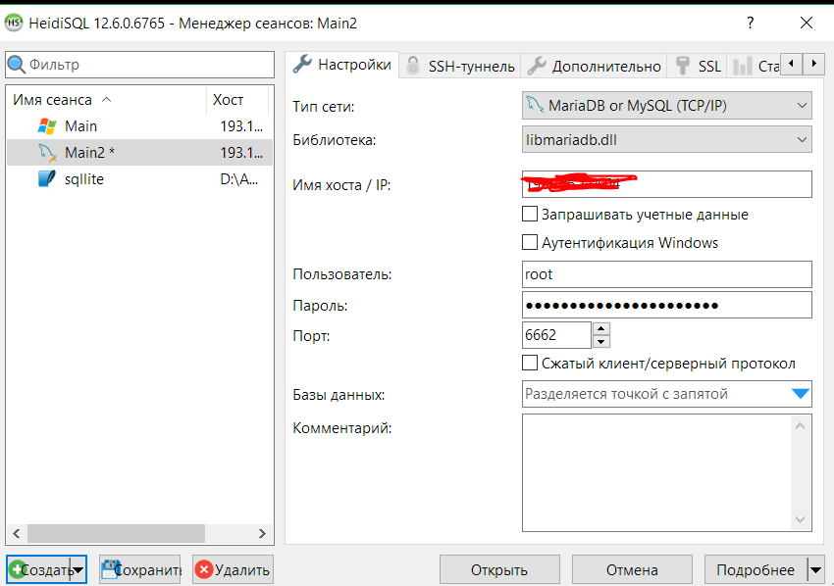Click the magnifier icon in filter box
The image size is (834, 586).
click(17, 65)
